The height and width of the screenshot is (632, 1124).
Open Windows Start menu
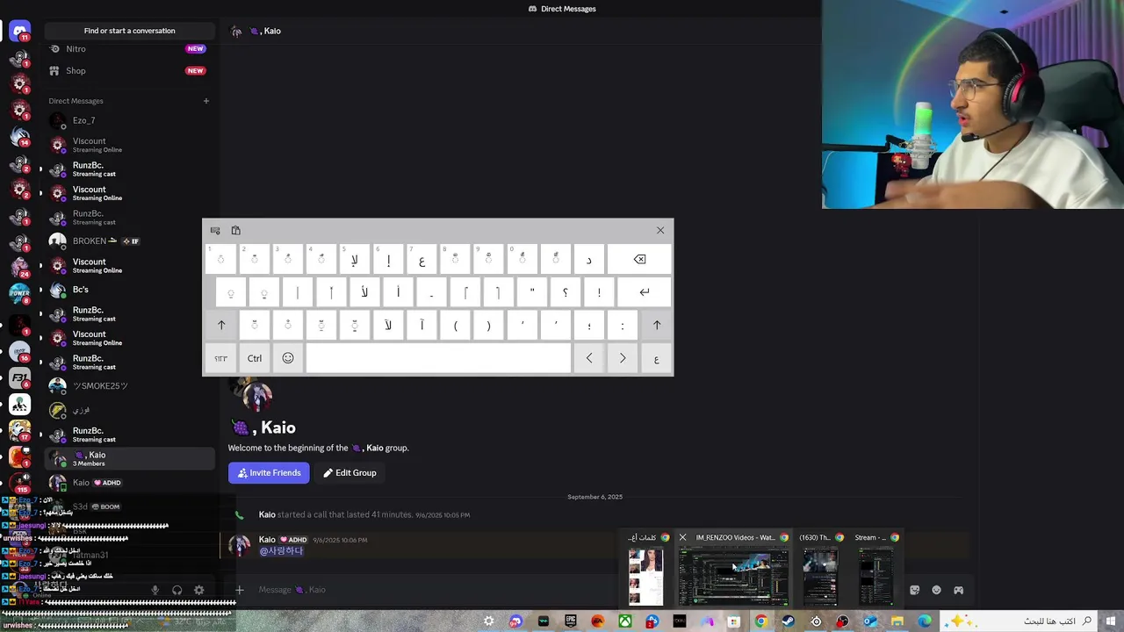point(1111,621)
